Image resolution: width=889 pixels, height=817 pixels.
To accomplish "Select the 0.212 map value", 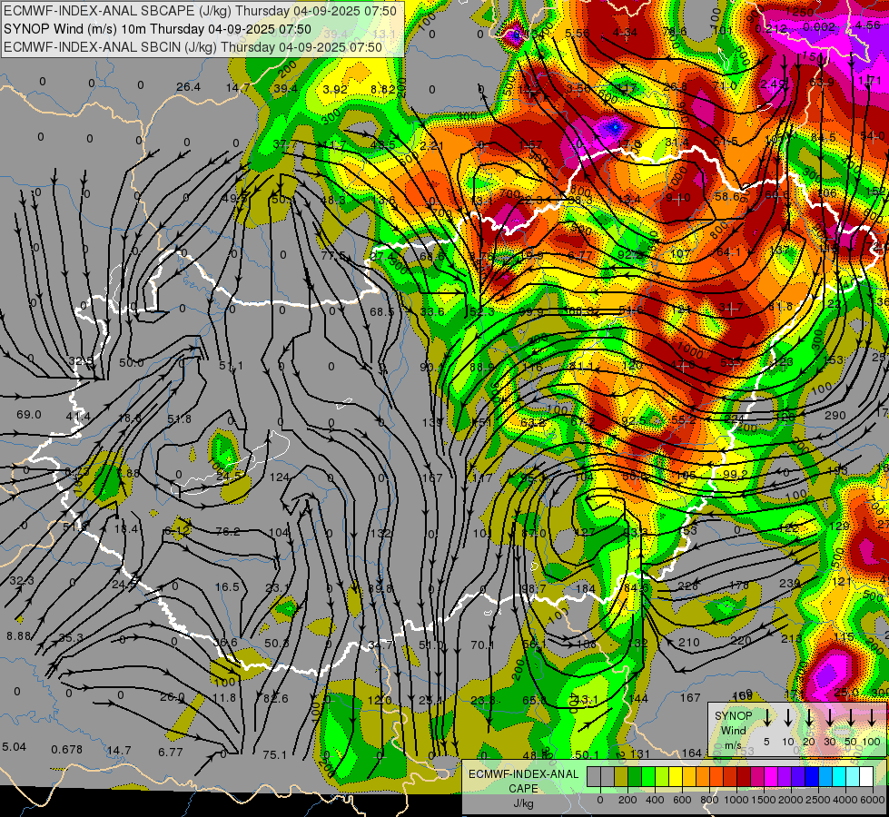I will (x=771, y=28).
